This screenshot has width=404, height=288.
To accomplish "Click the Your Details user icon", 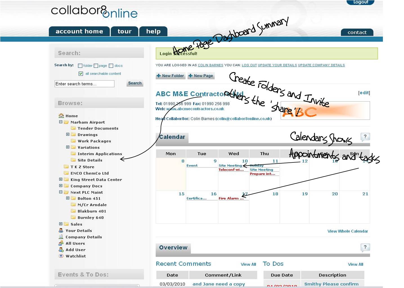I will (x=61, y=230).
